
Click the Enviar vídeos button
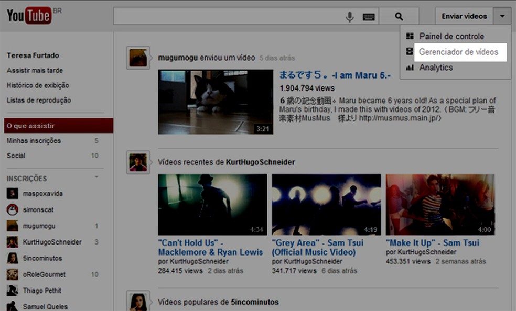point(464,16)
